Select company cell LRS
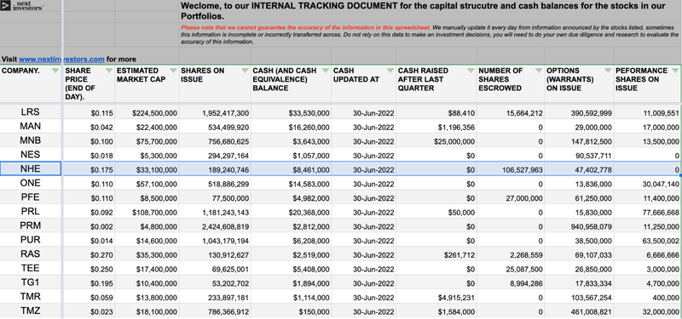This screenshot has height=319, width=682. tap(30, 112)
